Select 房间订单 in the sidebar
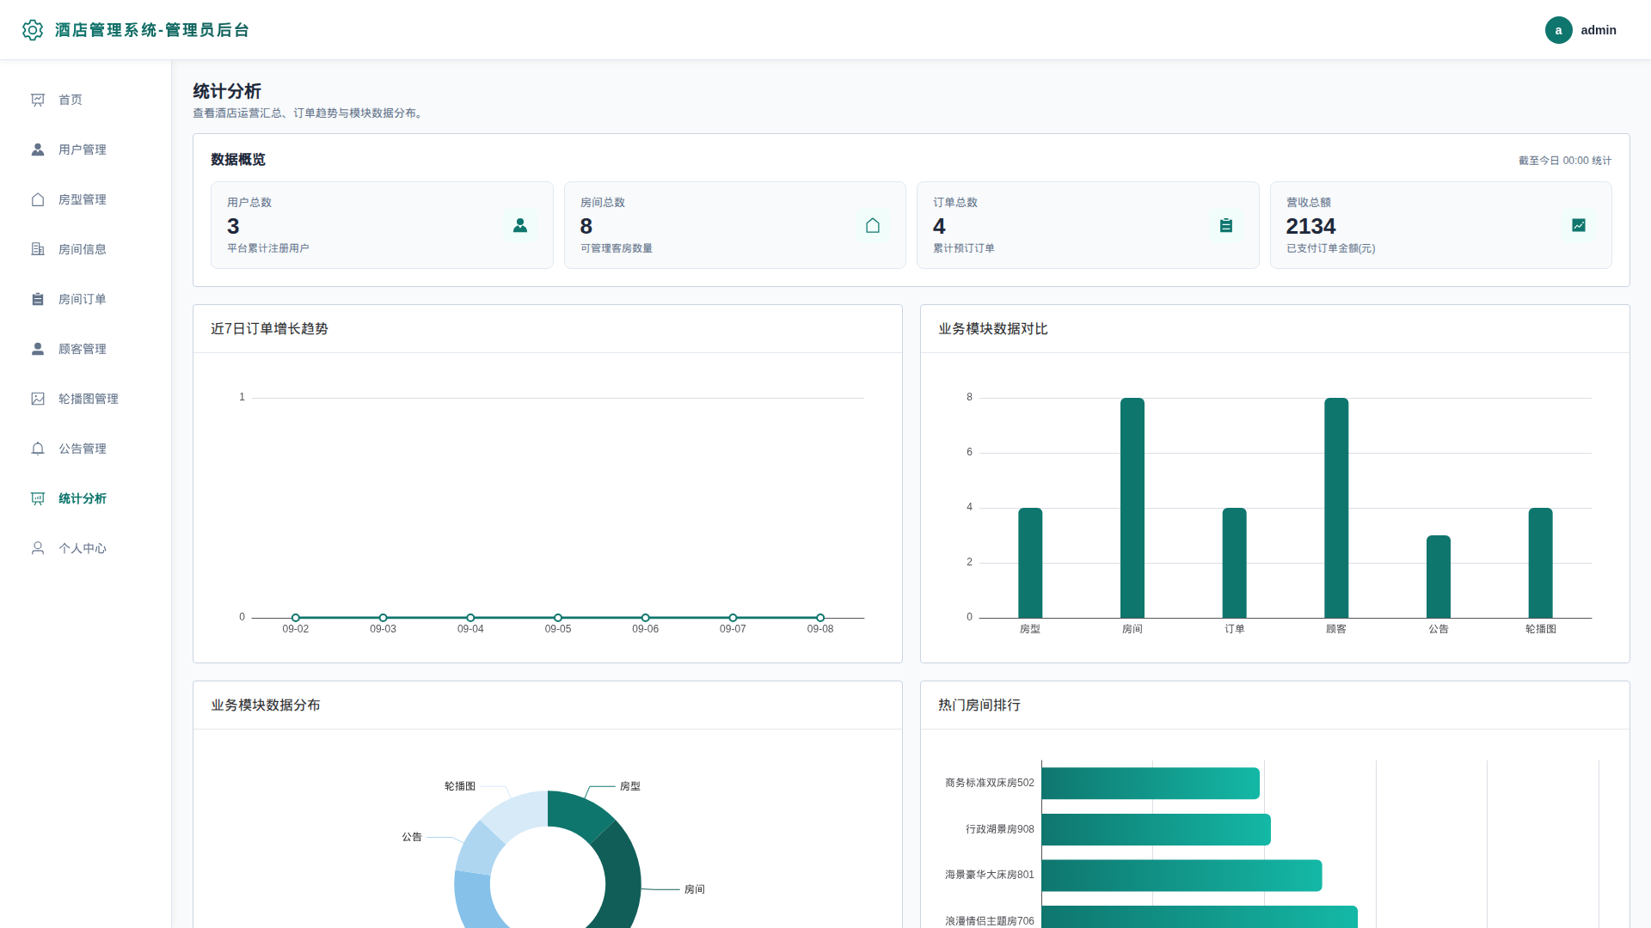The image size is (1651, 928). coord(86,299)
